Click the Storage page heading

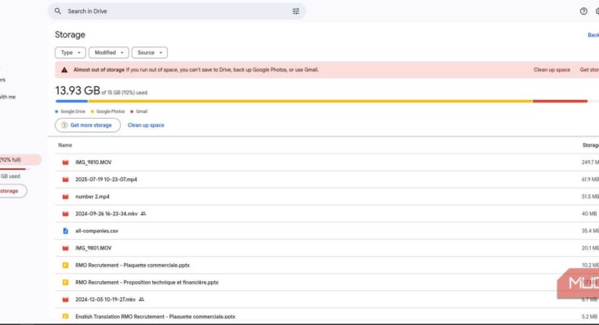click(x=70, y=35)
